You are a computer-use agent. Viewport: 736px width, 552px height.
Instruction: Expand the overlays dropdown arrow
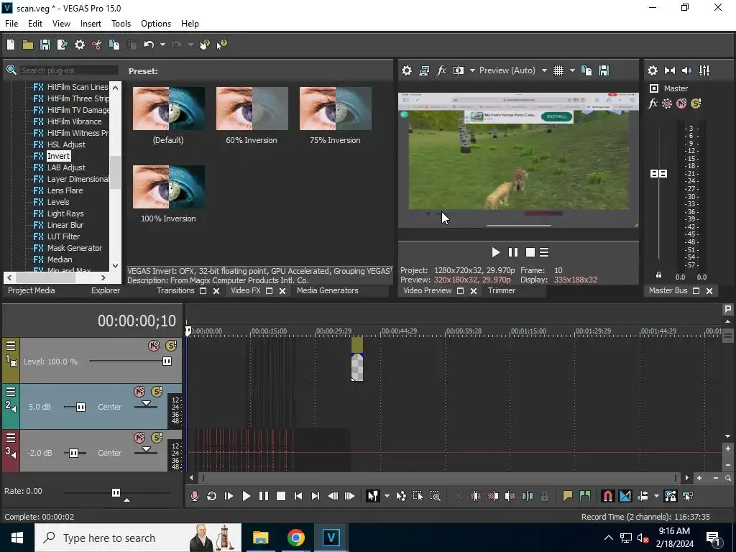[x=572, y=70]
